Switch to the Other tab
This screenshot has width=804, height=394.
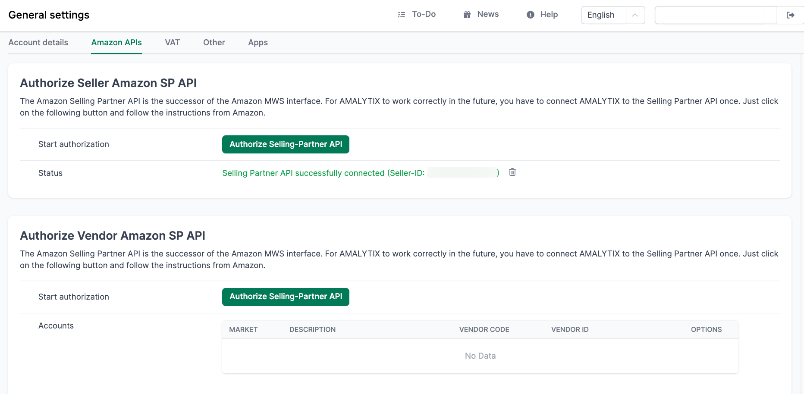(214, 42)
